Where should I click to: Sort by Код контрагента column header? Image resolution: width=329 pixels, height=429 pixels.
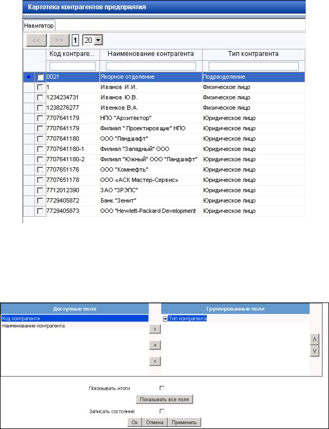pos(72,54)
